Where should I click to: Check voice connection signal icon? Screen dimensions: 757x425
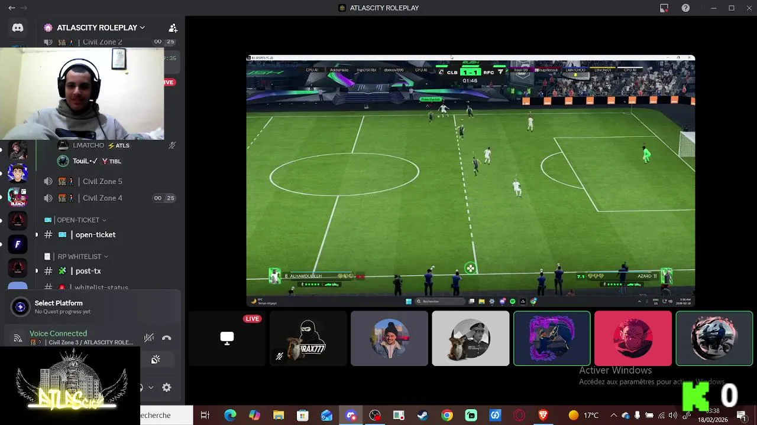tap(18, 338)
